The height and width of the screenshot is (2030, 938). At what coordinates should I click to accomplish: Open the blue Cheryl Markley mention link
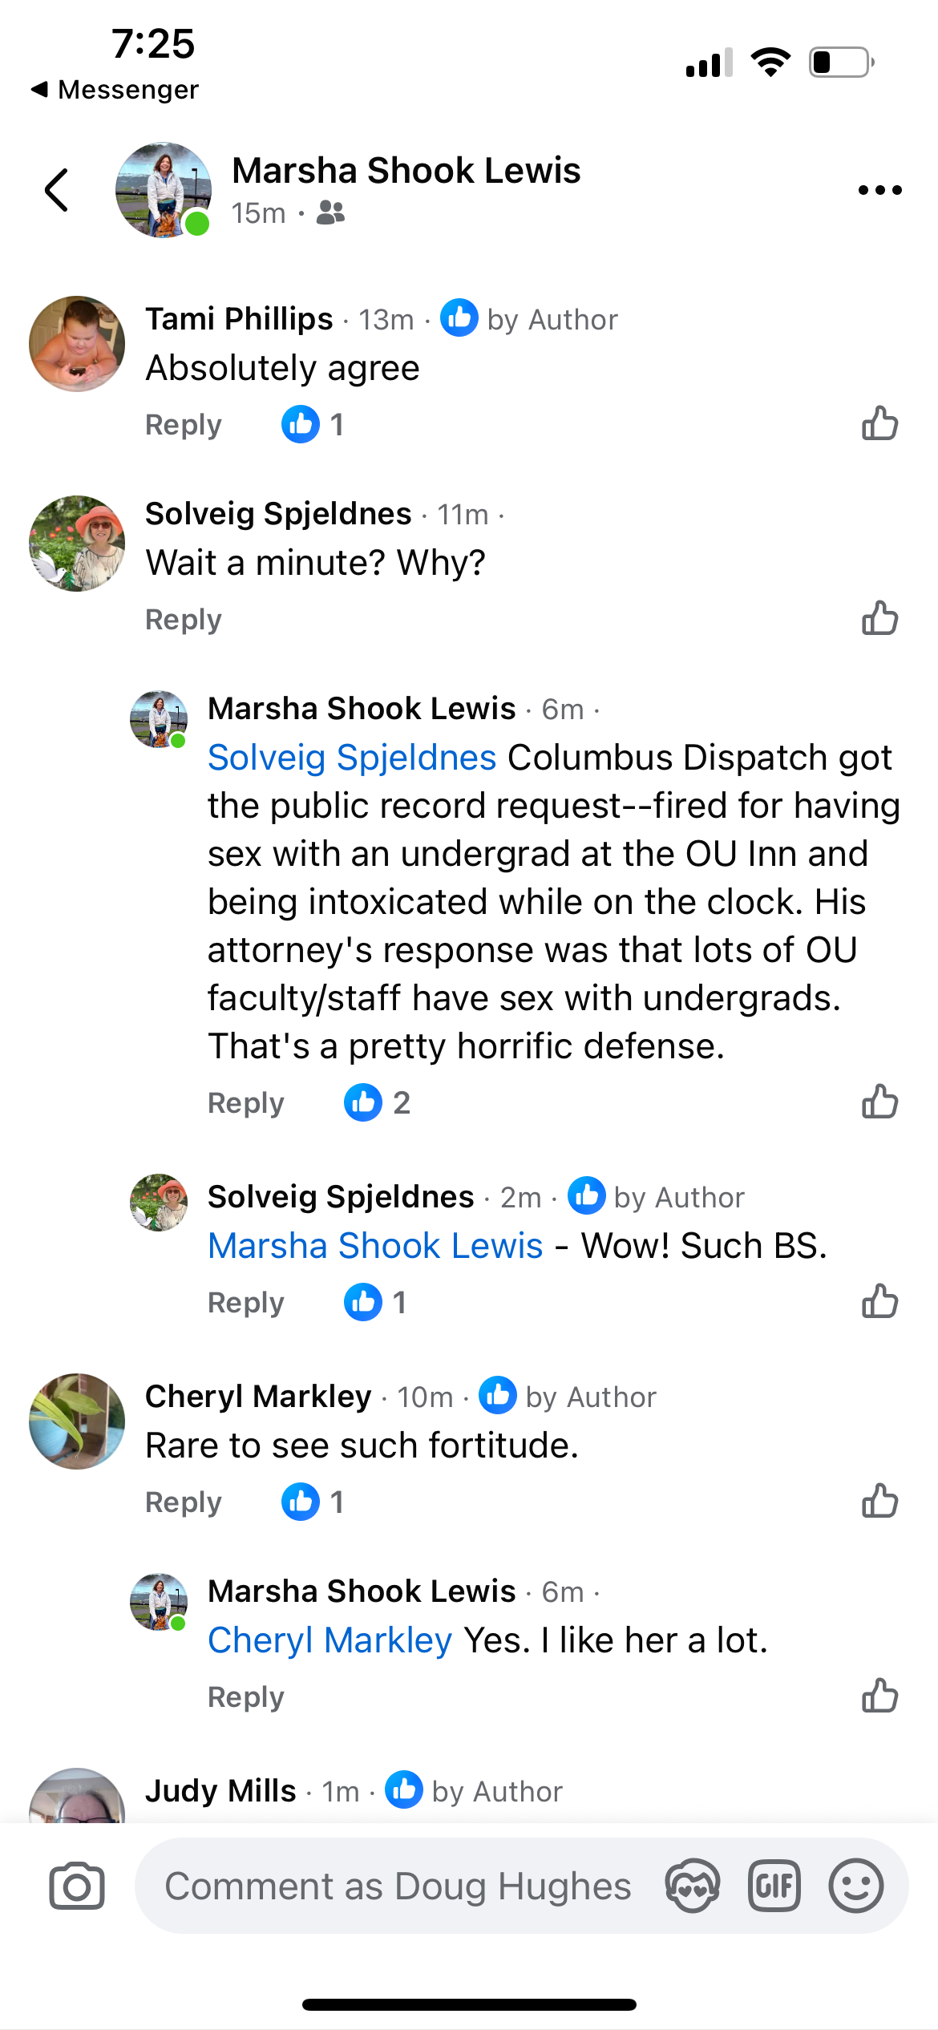(330, 1640)
